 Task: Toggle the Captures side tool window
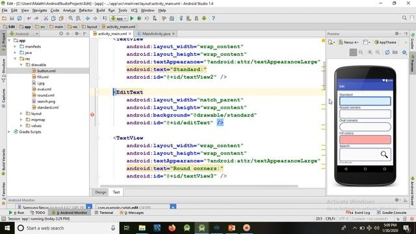pyautogui.click(x=3, y=98)
